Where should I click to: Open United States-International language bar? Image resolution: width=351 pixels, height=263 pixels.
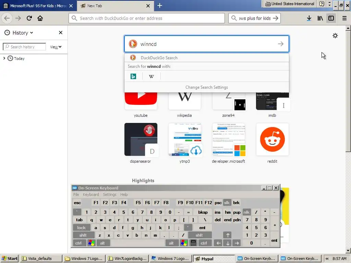(x=290, y=4)
